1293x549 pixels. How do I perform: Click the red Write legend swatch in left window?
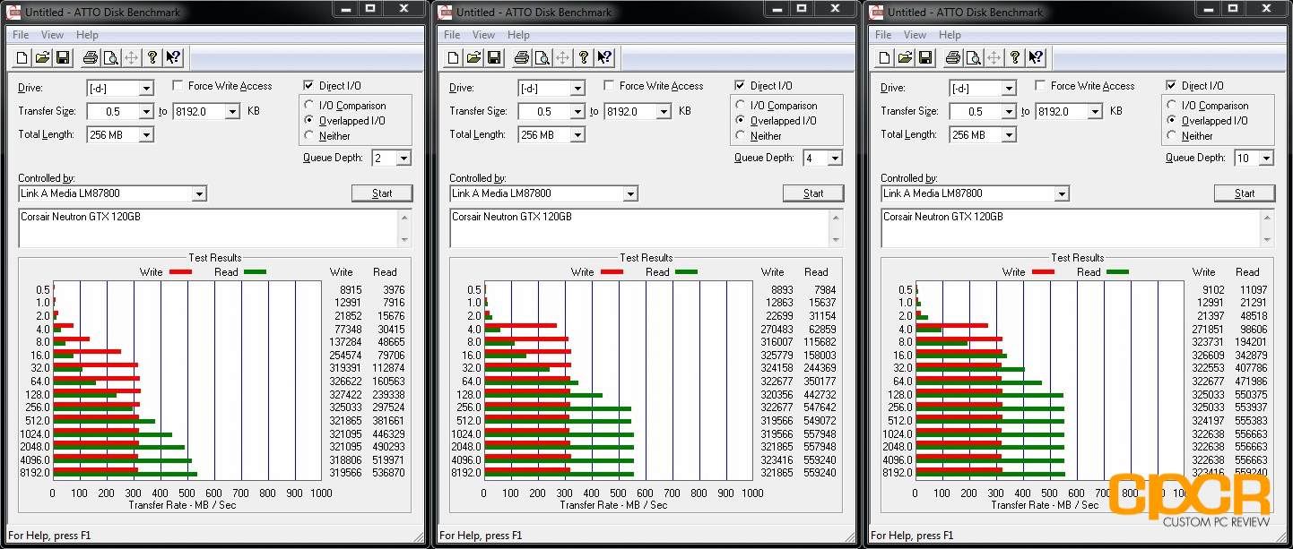(180, 271)
